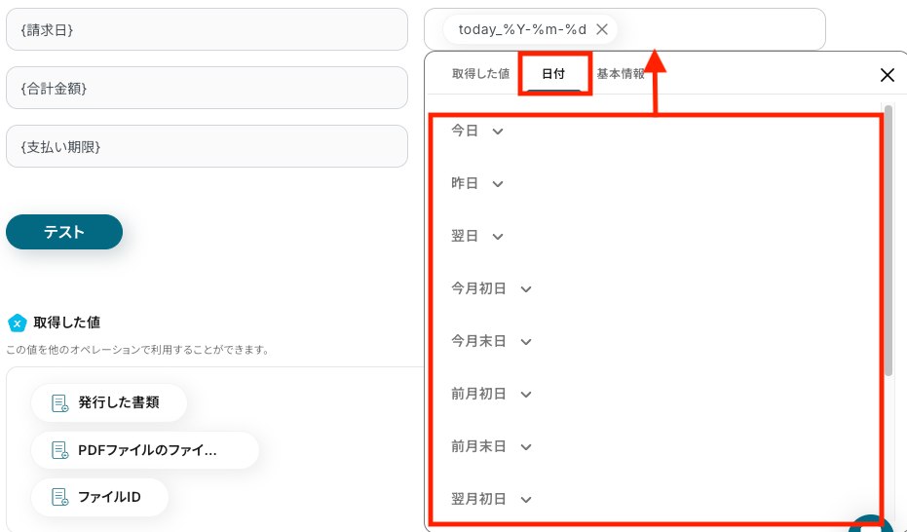Close the date picker panel
The height and width of the screenshot is (532, 907).
tap(887, 75)
